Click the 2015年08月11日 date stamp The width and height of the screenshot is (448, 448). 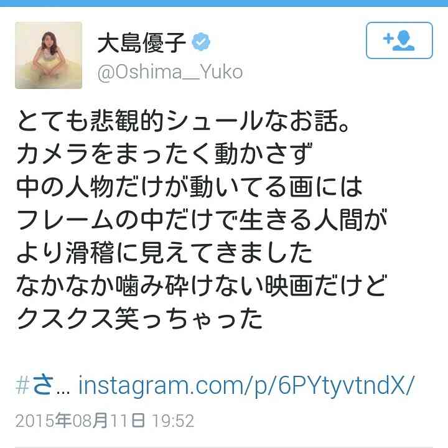[x=80, y=421]
